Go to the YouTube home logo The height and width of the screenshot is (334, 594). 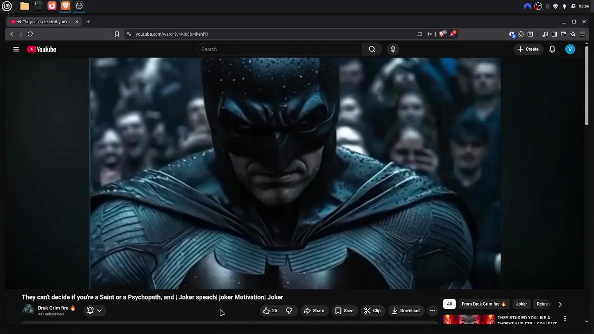[x=41, y=49]
